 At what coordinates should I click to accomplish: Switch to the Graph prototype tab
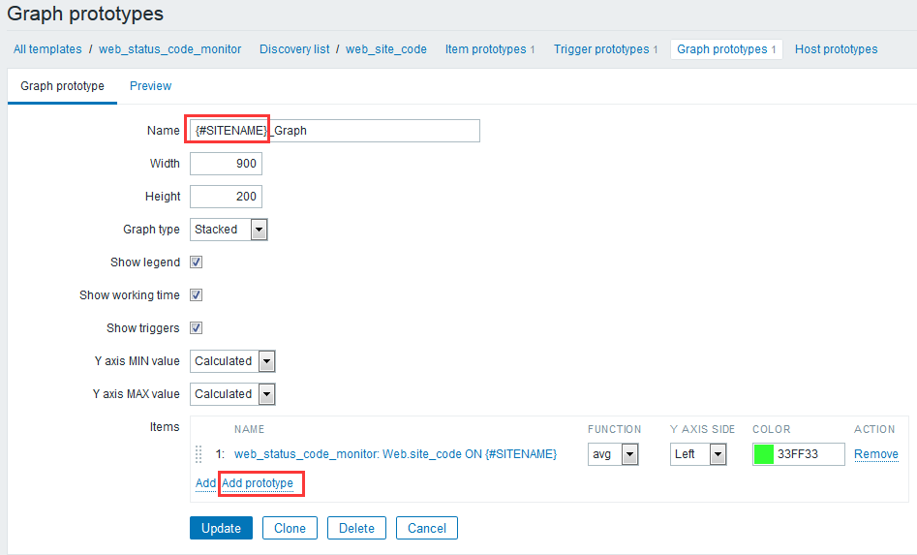pyautogui.click(x=63, y=86)
